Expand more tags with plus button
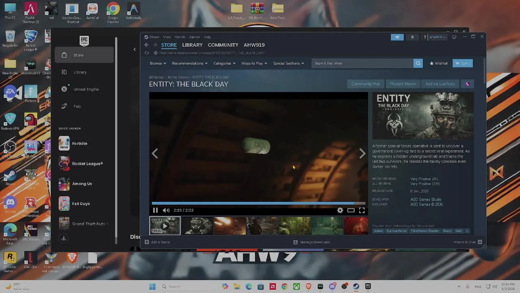Image resolution: width=520 pixels, height=293 pixels. (x=467, y=231)
